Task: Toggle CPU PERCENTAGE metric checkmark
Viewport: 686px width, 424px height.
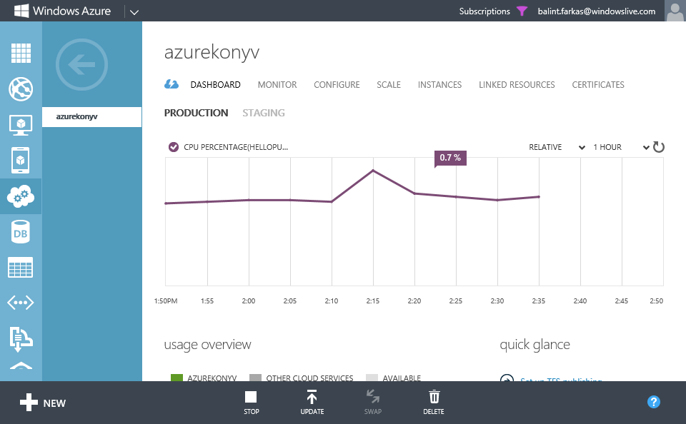Action: coord(174,147)
